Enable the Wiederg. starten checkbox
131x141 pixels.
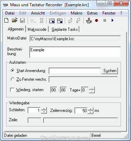(x=12, y=90)
